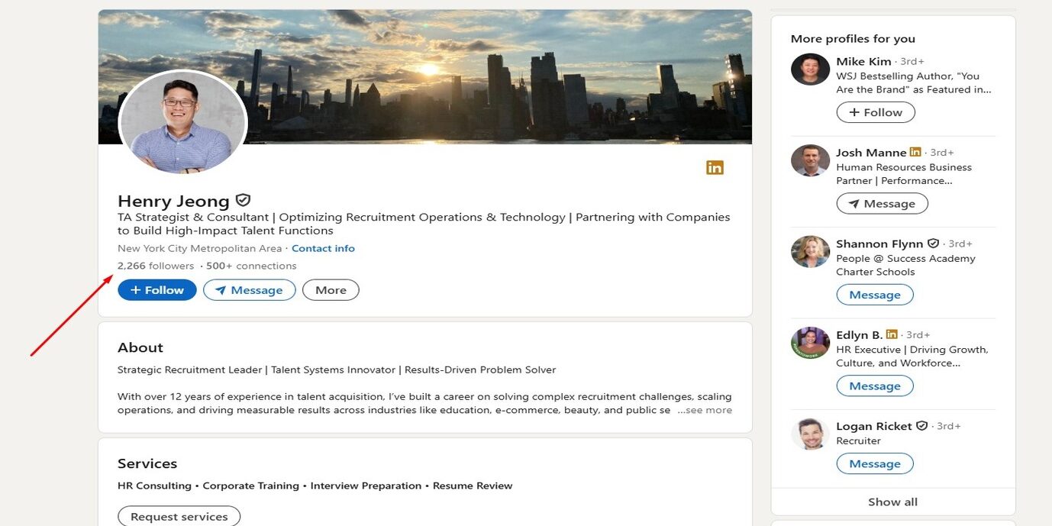
Task: Expand suggestions with Show all
Action: pos(892,502)
